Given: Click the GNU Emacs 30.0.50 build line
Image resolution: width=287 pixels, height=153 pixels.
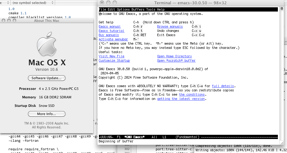Looking at the screenshot, I should click(x=153, y=69).
